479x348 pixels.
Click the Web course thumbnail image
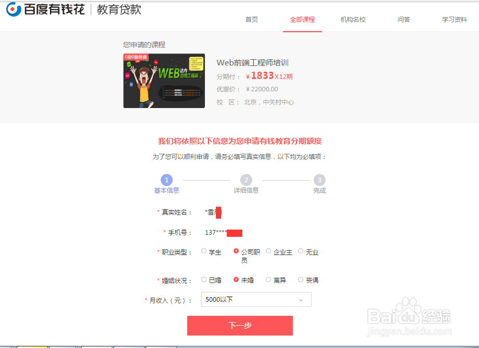click(164, 81)
